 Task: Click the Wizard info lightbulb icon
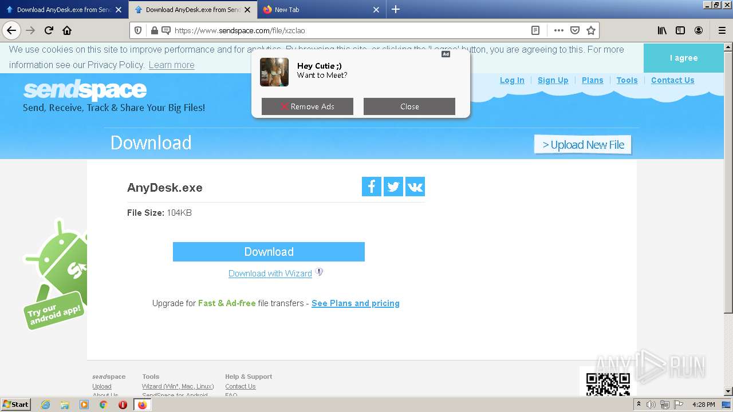click(x=320, y=272)
